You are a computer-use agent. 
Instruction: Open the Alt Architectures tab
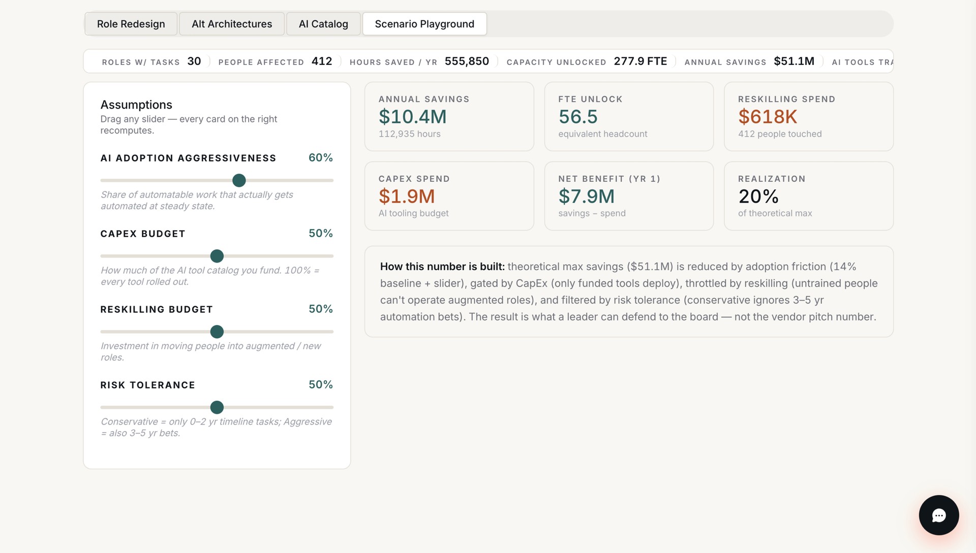tap(232, 24)
